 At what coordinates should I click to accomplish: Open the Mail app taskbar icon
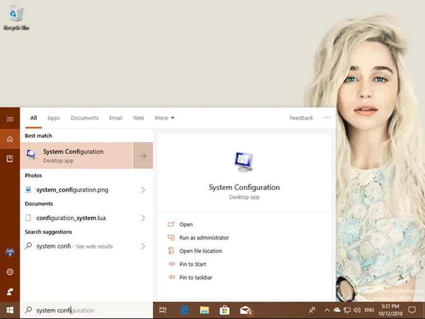point(245,310)
